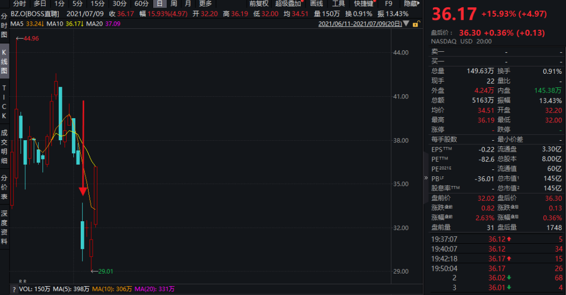This screenshot has width=566, height=295.
Task: Click the 盘后量 1748 value
Action: click(x=554, y=228)
